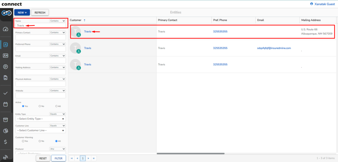Open the circled P policies sidebar icon
The image size is (338, 162).
click(6, 67)
